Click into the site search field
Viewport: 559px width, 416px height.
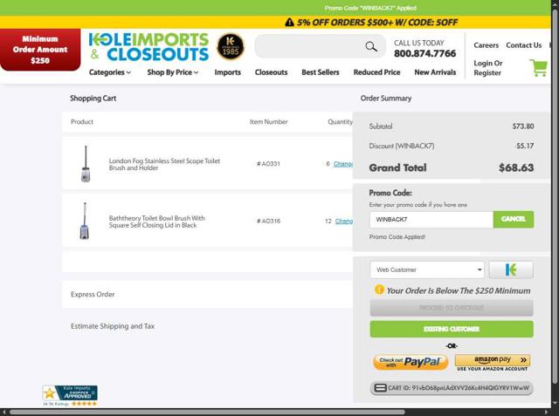[309, 46]
